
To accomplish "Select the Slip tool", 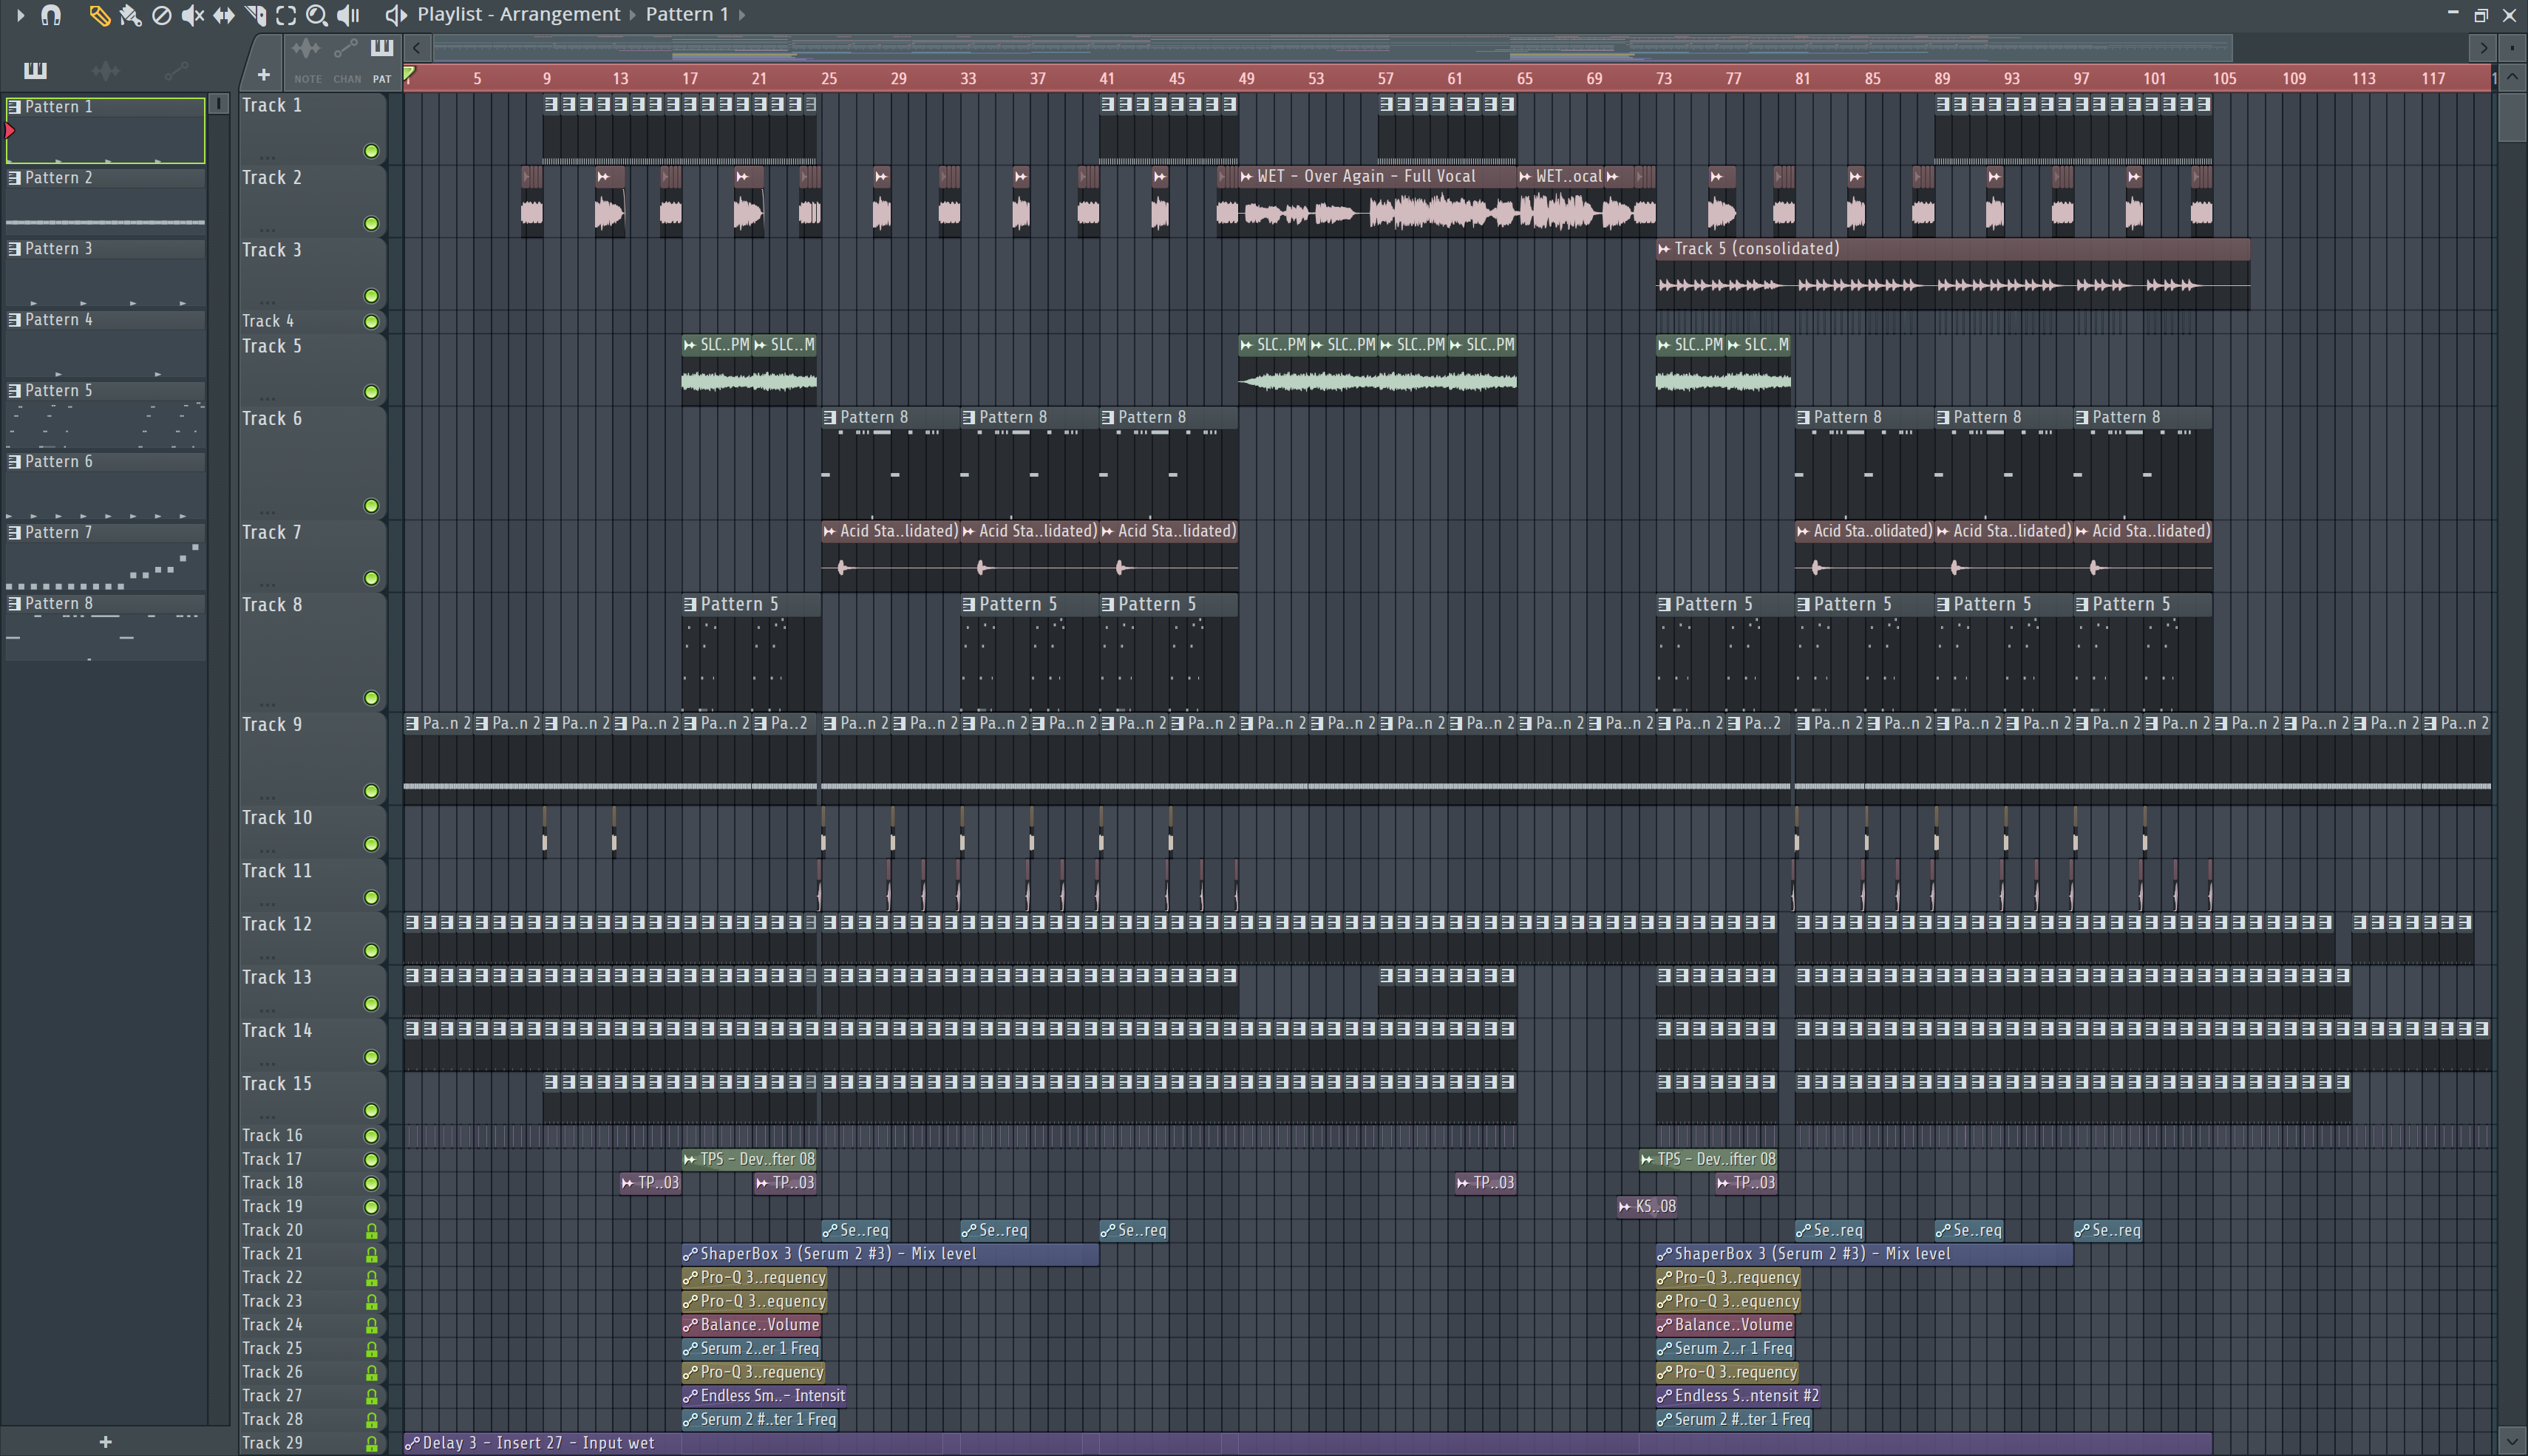I will click(224, 15).
